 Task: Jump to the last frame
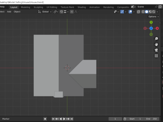click(72, 119)
